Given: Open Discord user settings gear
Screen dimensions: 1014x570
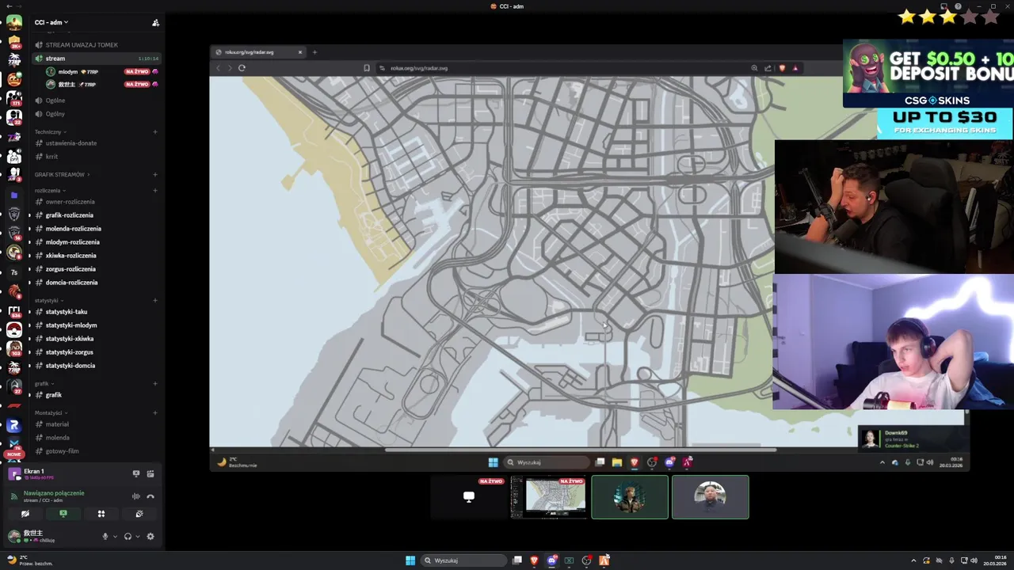Looking at the screenshot, I should coord(151,536).
